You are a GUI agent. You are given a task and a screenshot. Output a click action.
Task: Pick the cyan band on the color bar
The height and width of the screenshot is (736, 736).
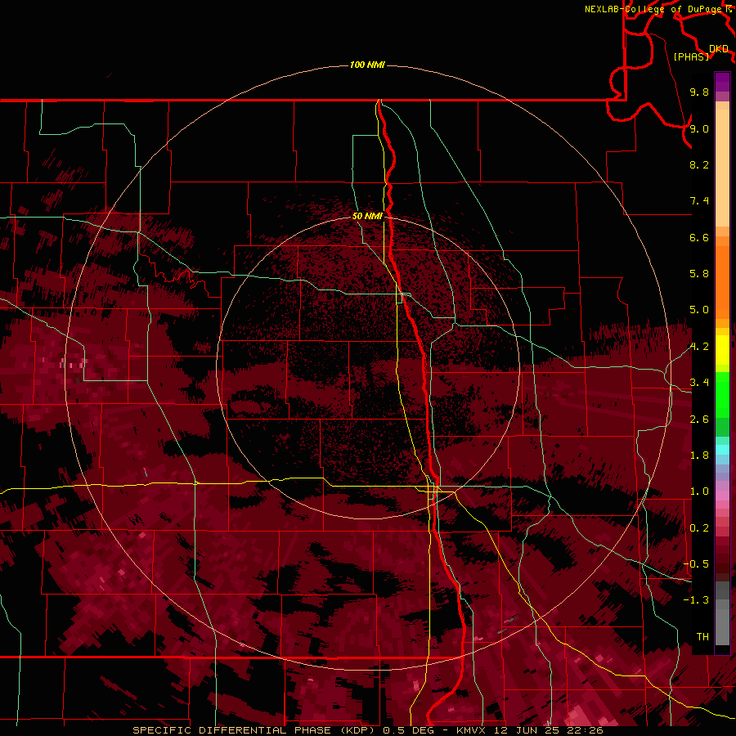point(722,449)
